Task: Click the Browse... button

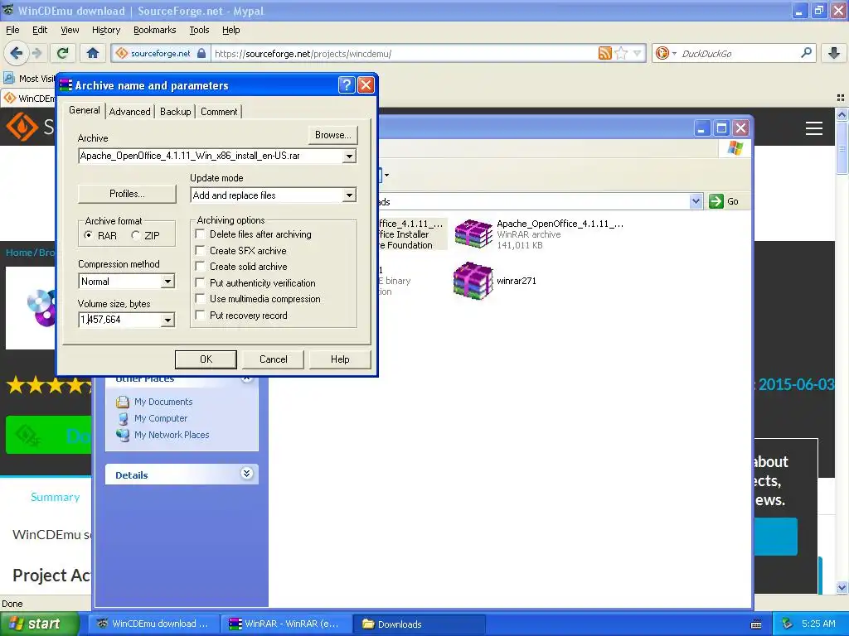Action: pos(333,135)
